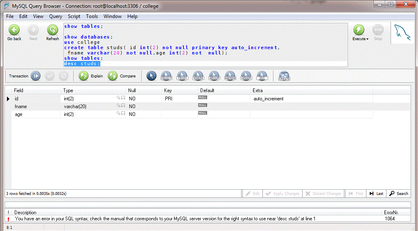Click the MySQL dolphin logo
The width and height of the screenshot is (418, 231).
pos(402,32)
